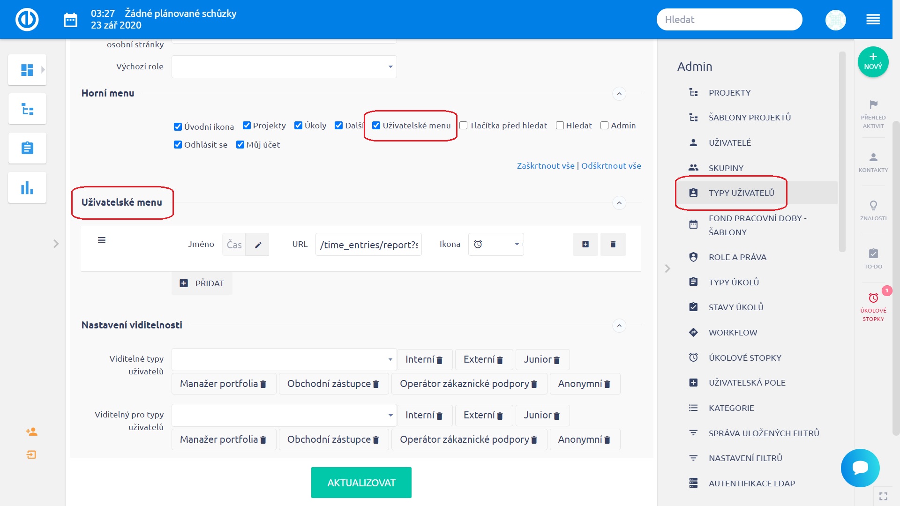Open the Výchozí role dropdown
The height and width of the screenshot is (506, 900).
pyautogui.click(x=284, y=67)
